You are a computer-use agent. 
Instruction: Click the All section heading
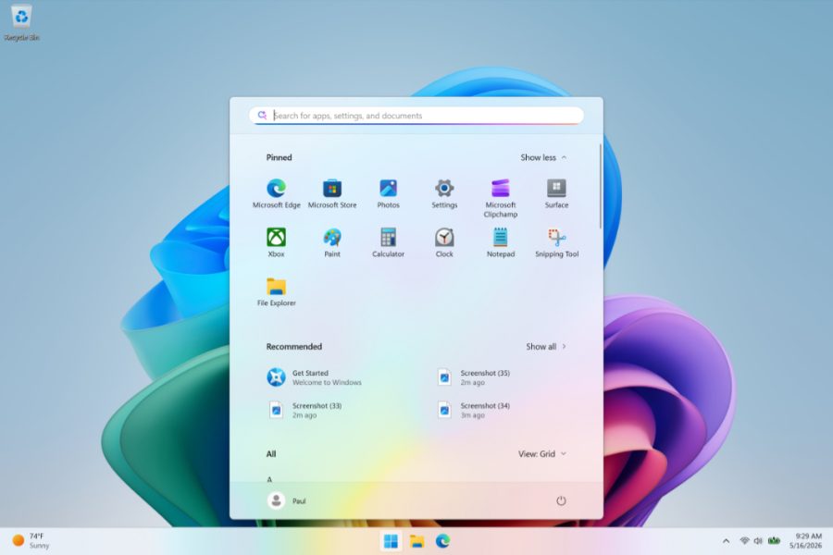pos(271,453)
